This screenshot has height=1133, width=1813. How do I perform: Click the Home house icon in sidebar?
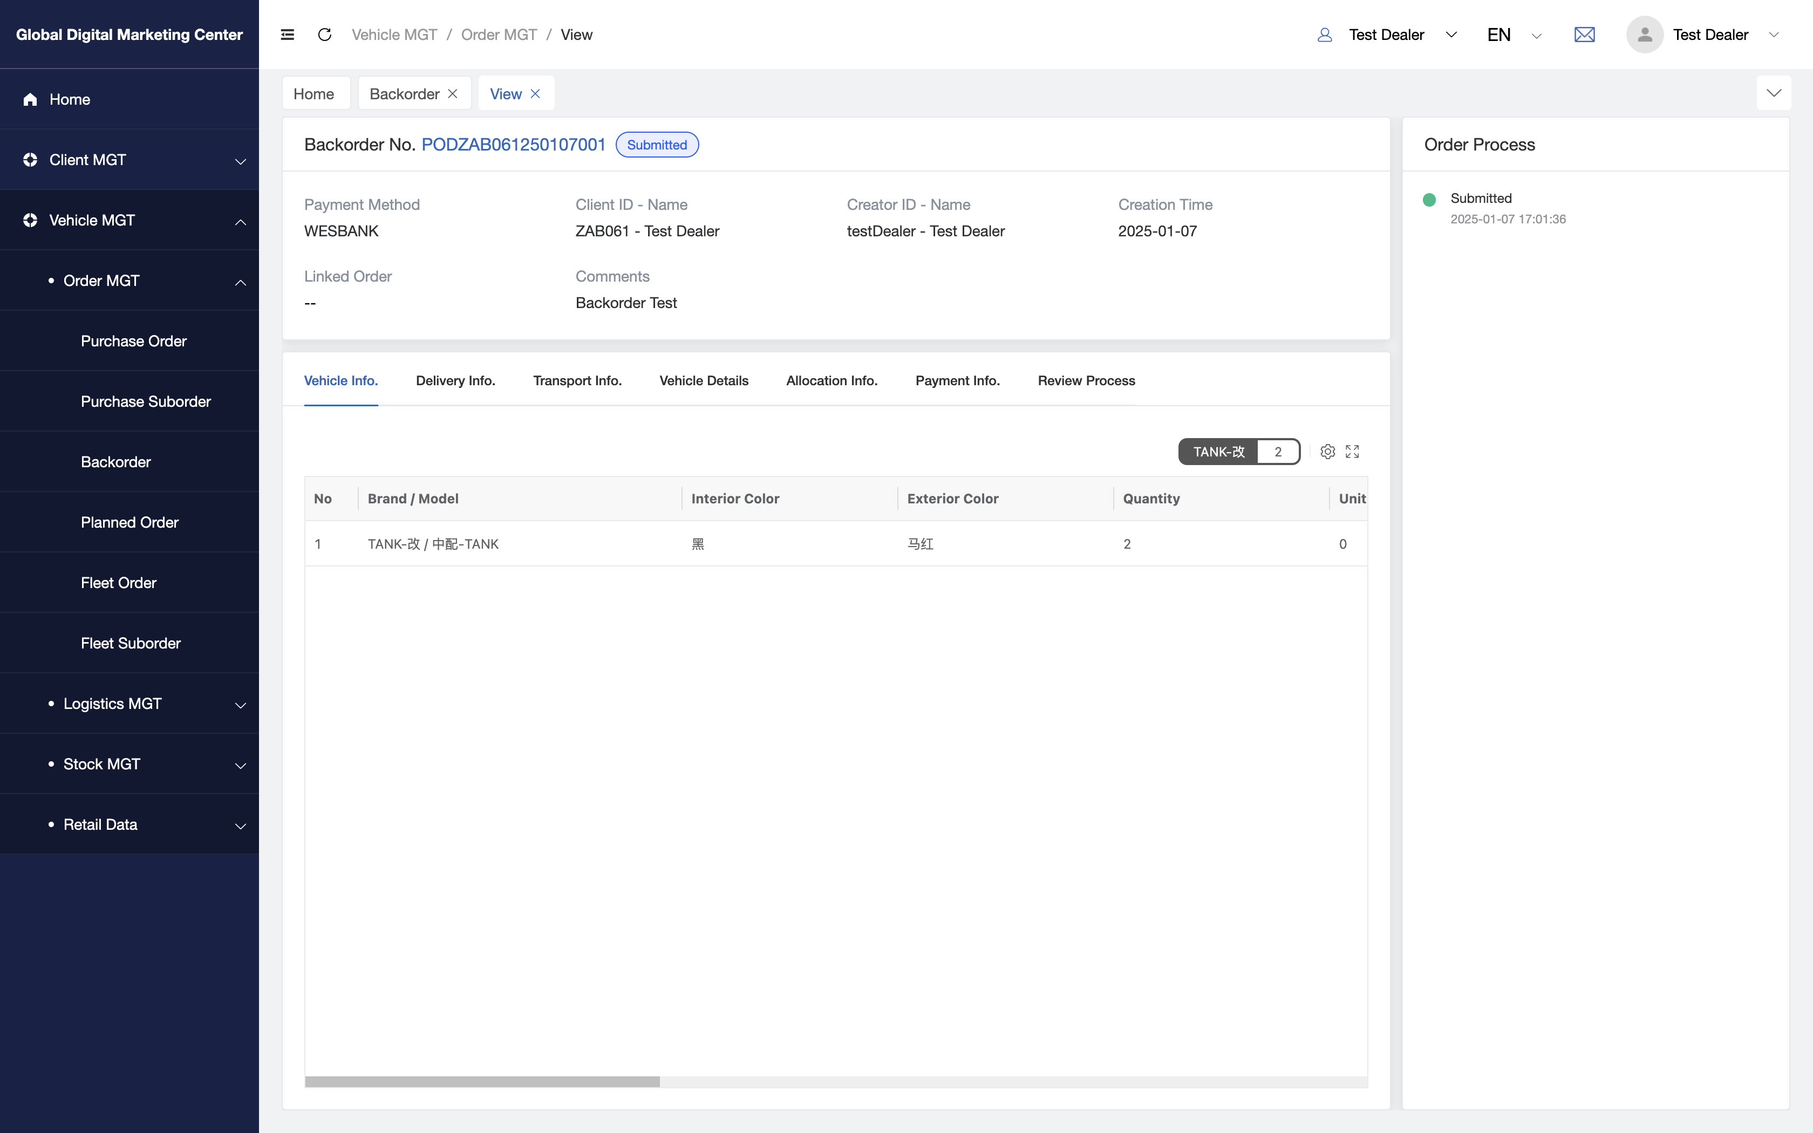pyautogui.click(x=30, y=100)
